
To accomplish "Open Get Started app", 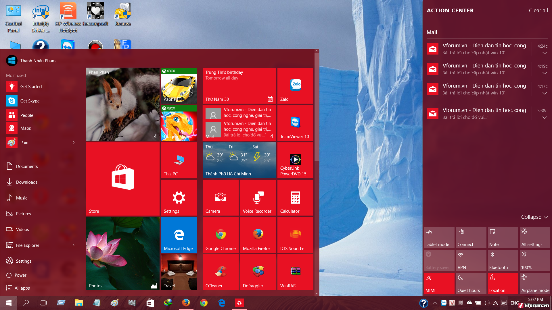I will click(40, 86).
